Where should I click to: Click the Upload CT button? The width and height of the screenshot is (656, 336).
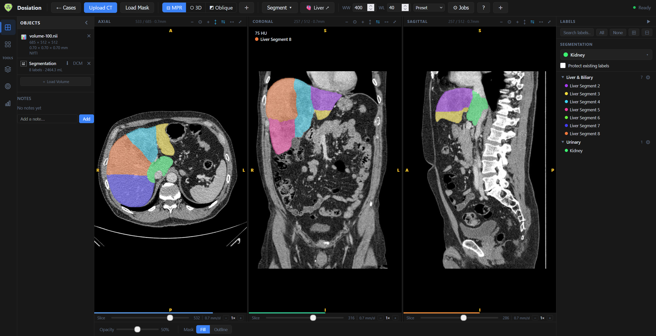[x=100, y=8]
